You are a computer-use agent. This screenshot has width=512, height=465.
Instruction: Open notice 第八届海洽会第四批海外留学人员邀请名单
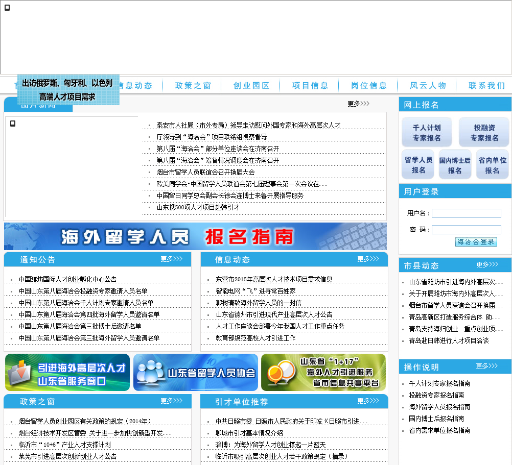[x=89, y=314]
